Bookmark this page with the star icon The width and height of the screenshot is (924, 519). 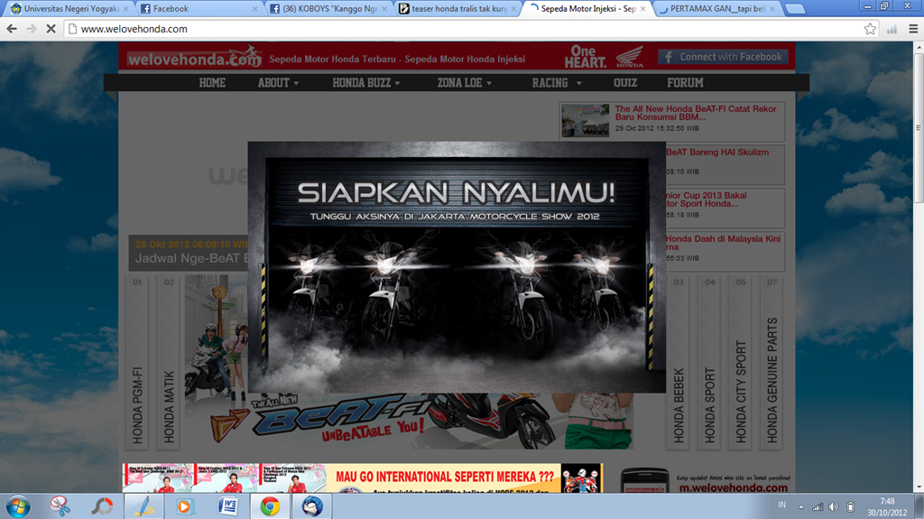(870, 29)
